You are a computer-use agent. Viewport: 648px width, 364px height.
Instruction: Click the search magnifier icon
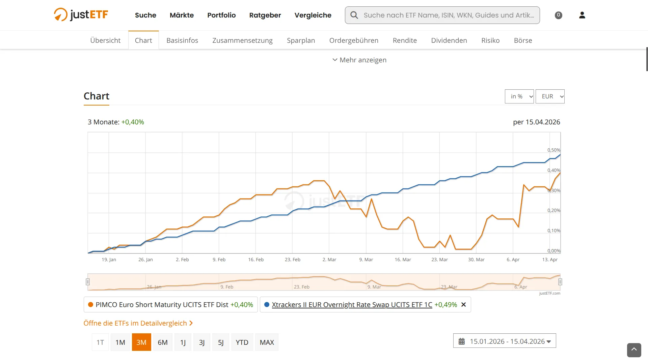coord(354,15)
